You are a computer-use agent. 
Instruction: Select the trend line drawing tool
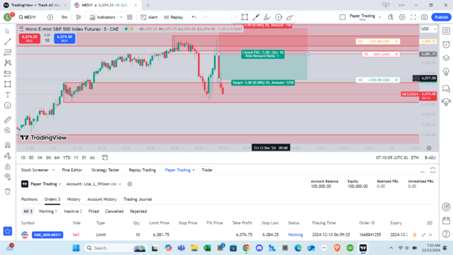[x=8, y=42]
